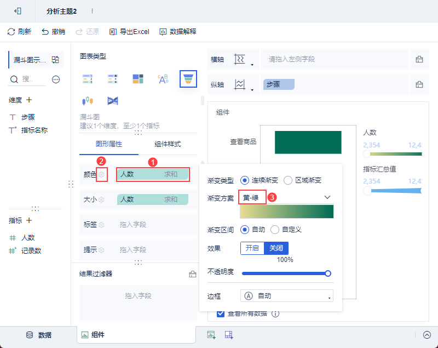Click the 刷新 refresh button

pos(19,32)
